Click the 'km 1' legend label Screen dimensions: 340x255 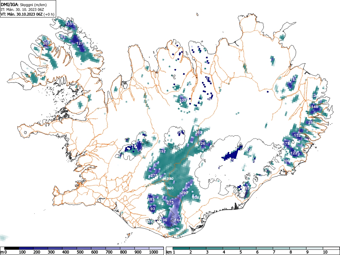(x=171, y=252)
